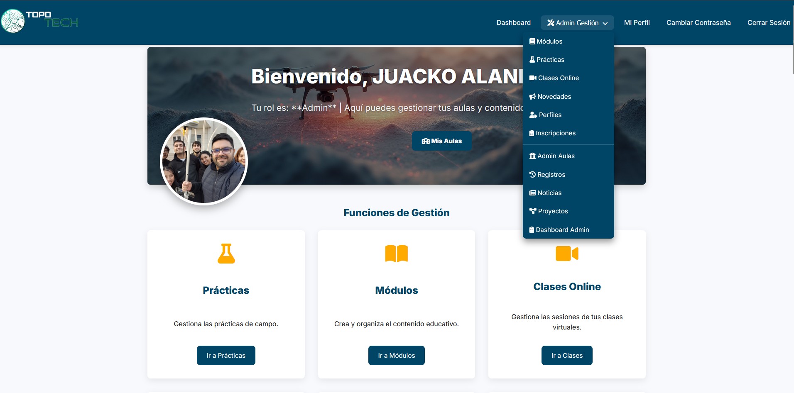Click the wrench icon on Admin Gestión
The width and height of the screenshot is (794, 393).
coord(551,23)
